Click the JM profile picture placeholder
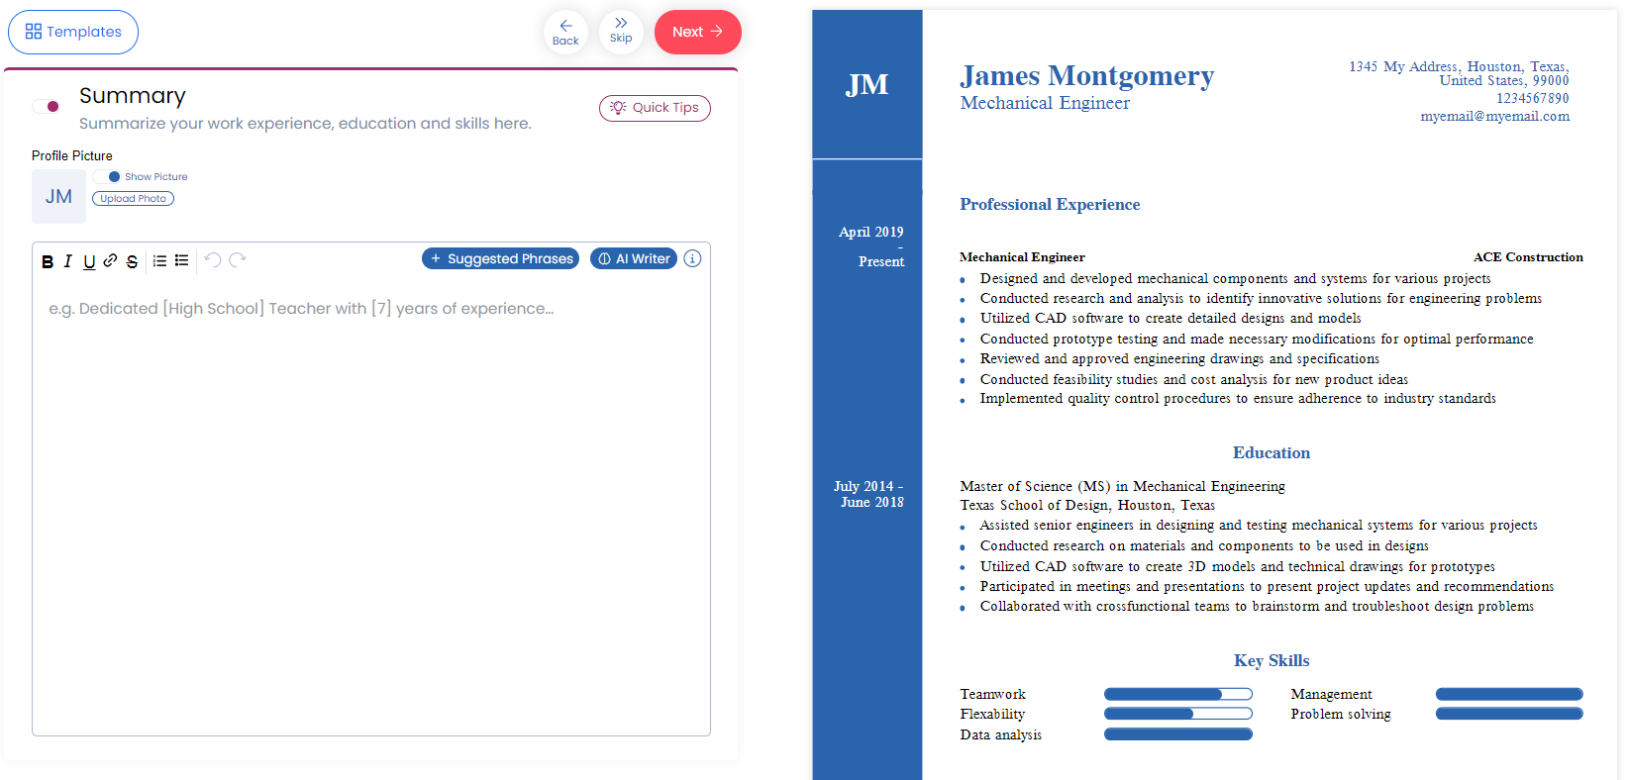 (x=58, y=196)
